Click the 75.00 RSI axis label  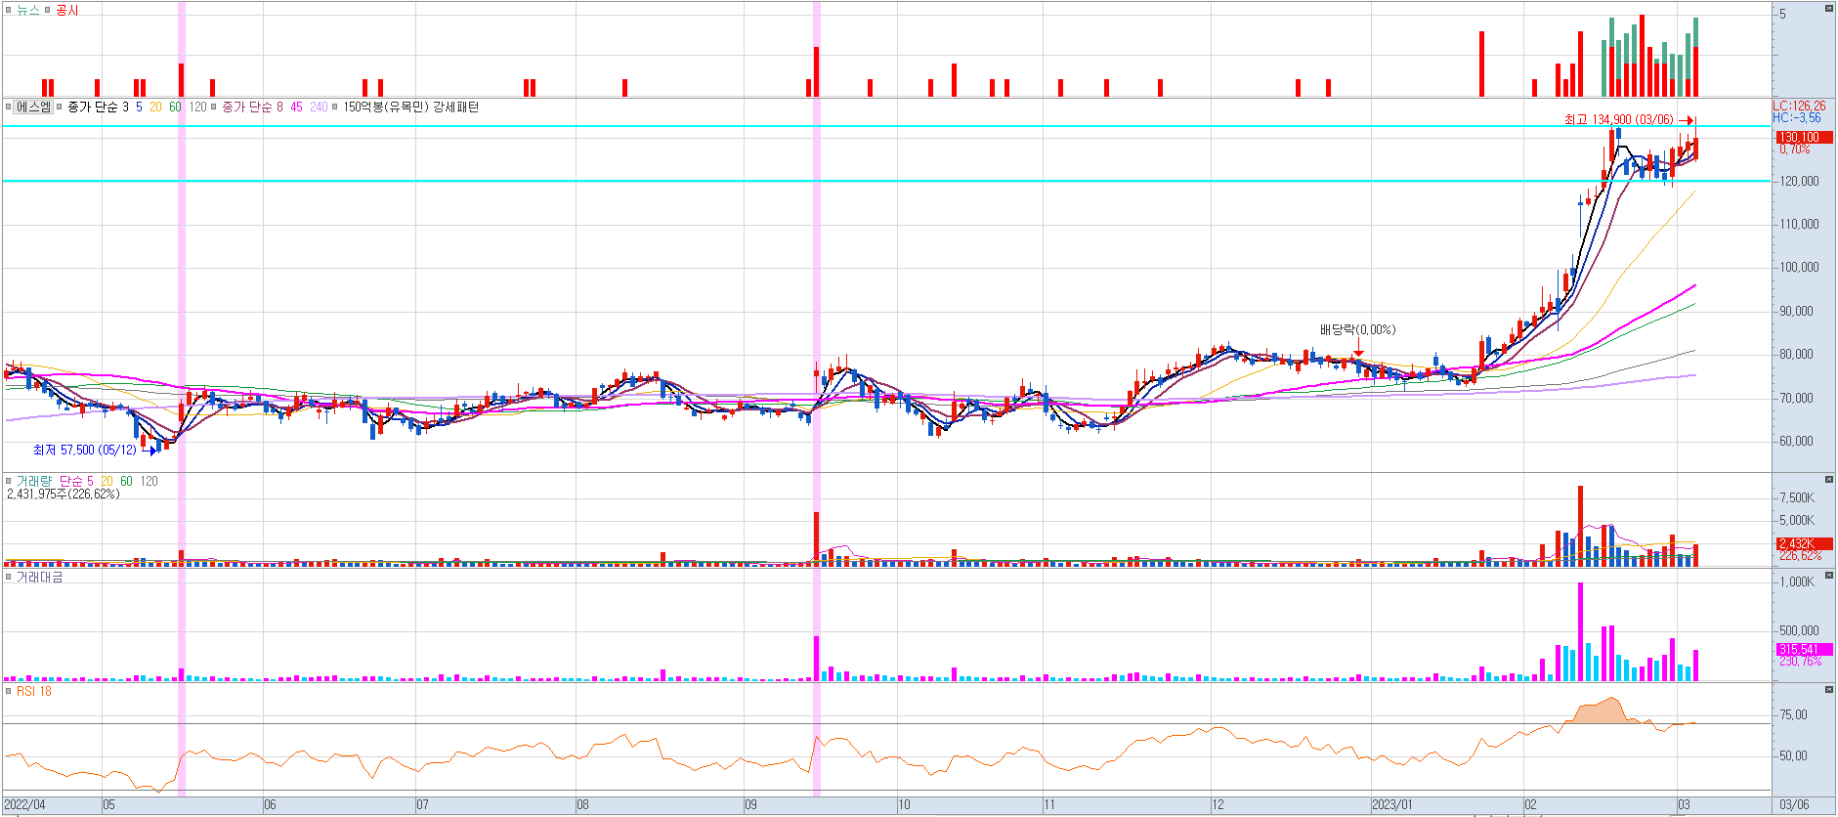coord(1793,714)
